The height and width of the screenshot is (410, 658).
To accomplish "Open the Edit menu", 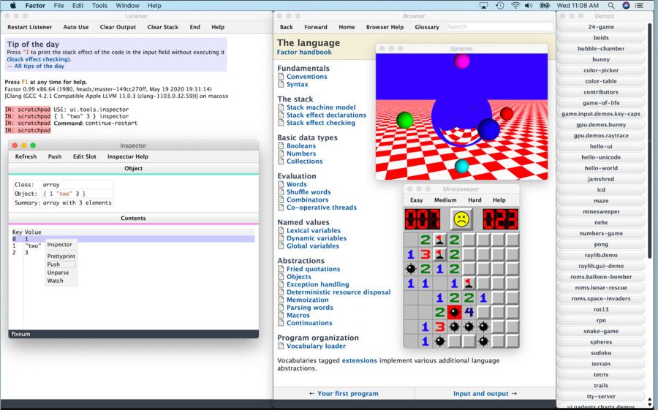I will pyautogui.click(x=77, y=5).
